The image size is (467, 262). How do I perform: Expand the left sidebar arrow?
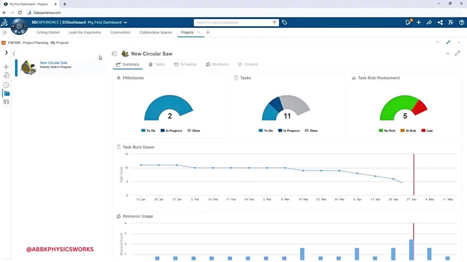click(6, 52)
